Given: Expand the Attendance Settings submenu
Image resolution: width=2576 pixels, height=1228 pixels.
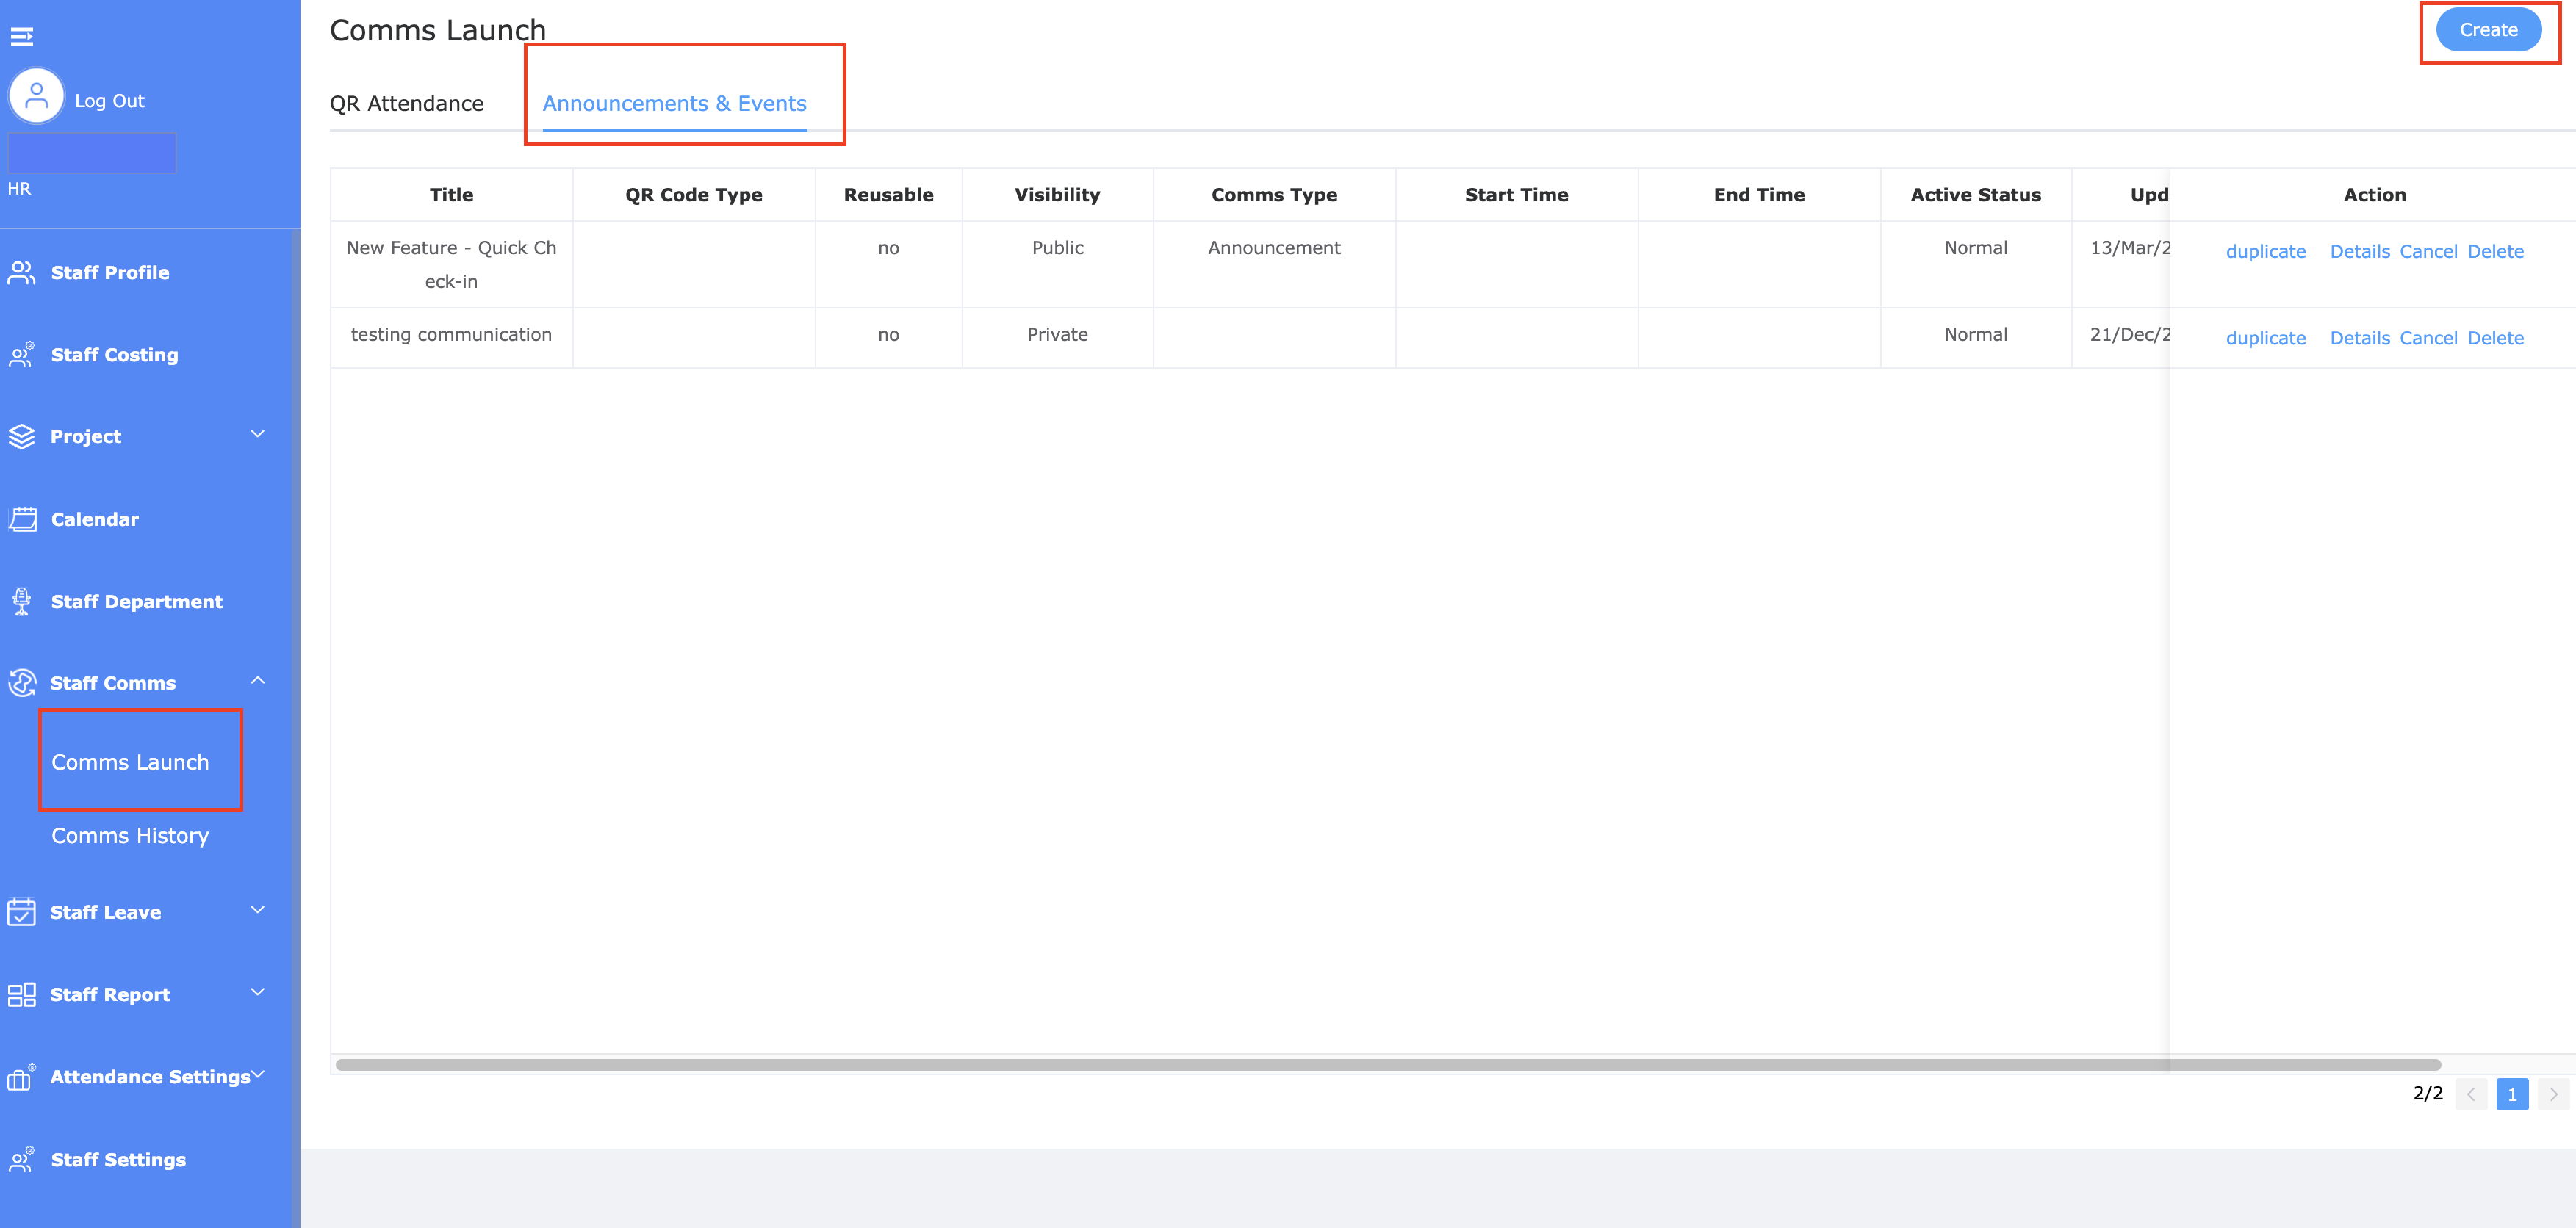Looking at the screenshot, I should click(x=257, y=1075).
